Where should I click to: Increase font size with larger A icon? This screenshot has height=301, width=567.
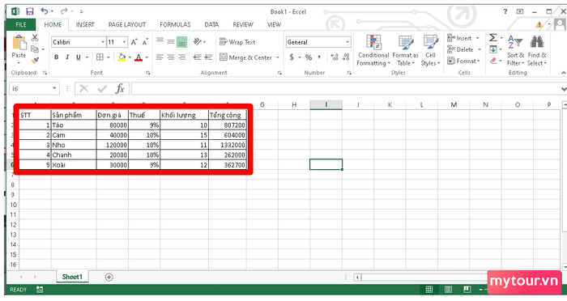pos(134,42)
